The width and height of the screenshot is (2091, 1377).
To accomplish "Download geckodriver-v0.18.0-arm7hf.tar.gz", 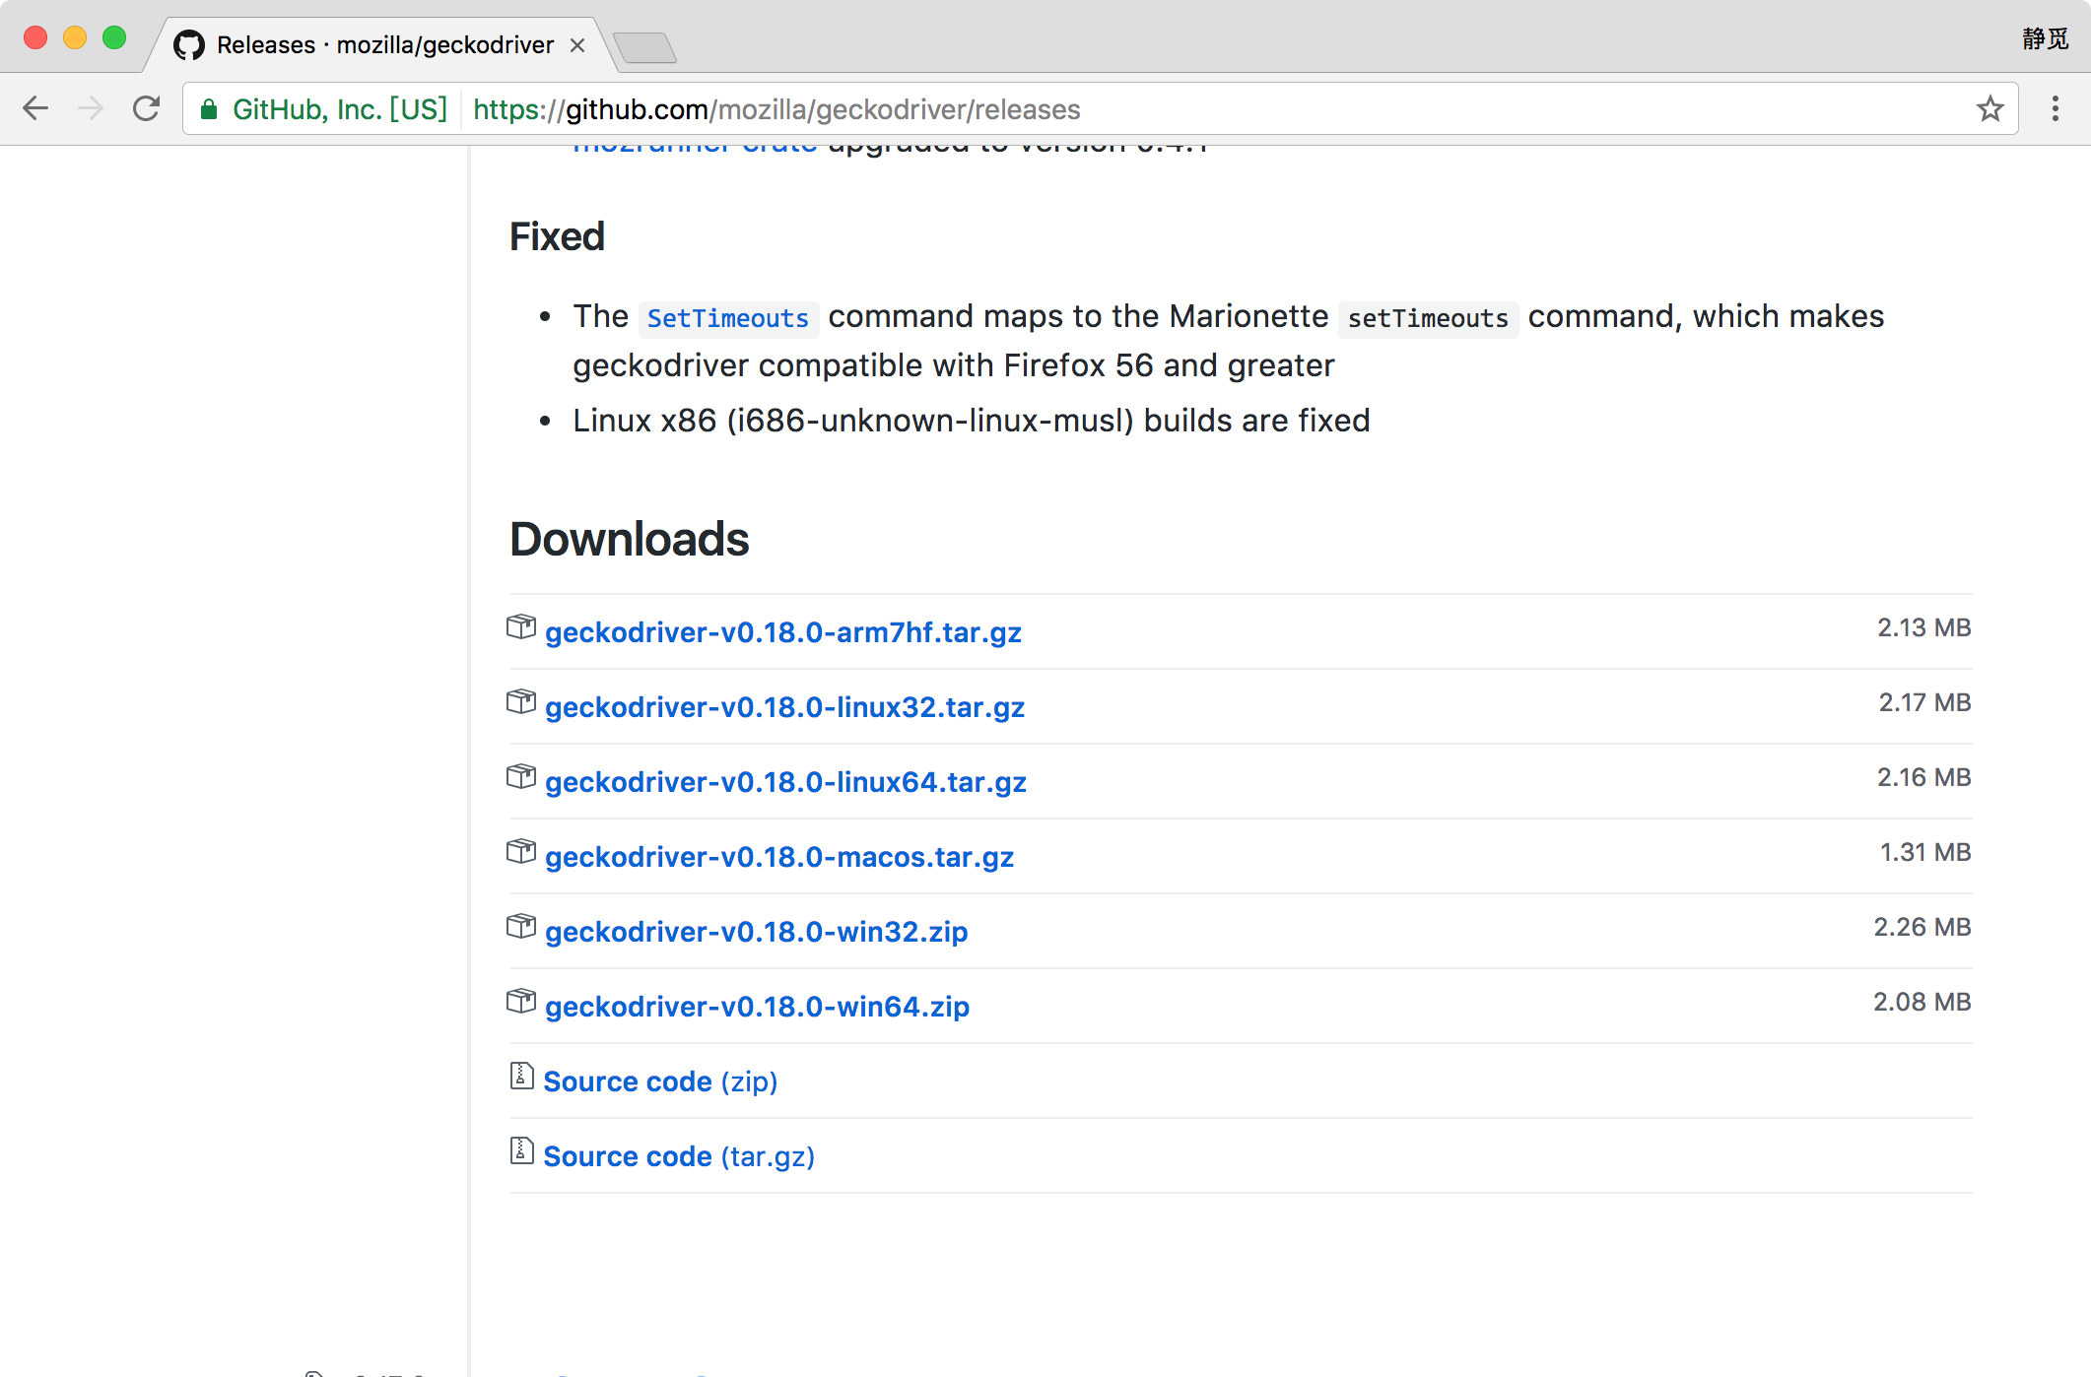I will click(x=783, y=632).
